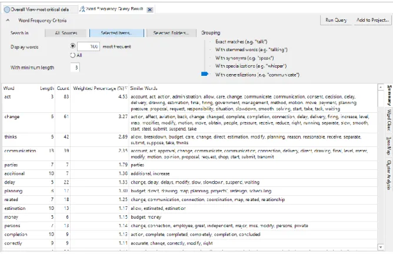Image resolution: width=393 pixels, height=254 pixels.
Task: Sort by Weighted Percentage column arrow
Action: point(126,88)
